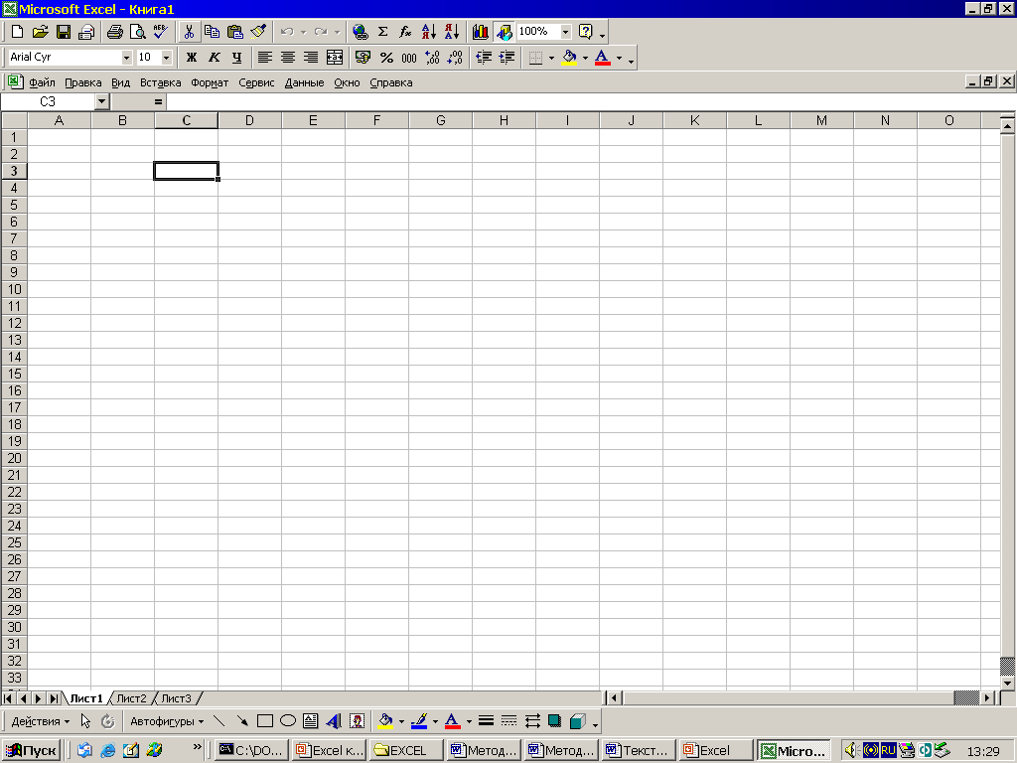Insert hyperlink using the globe icon
Image resolution: width=1017 pixels, height=763 pixels.
point(360,31)
